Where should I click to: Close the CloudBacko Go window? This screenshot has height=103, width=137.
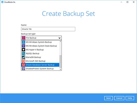point(134,2)
